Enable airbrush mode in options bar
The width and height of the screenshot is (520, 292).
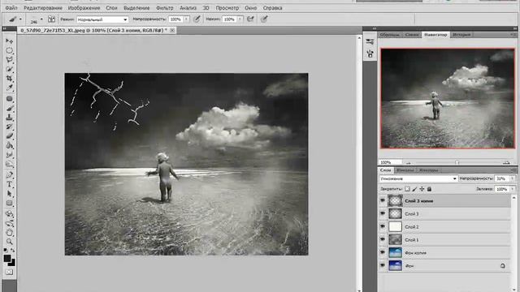pos(250,19)
